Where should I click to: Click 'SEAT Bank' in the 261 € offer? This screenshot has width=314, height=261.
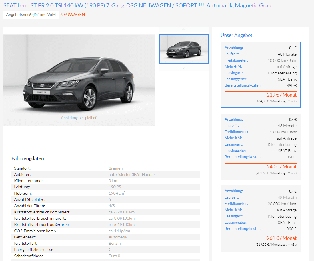(287, 223)
